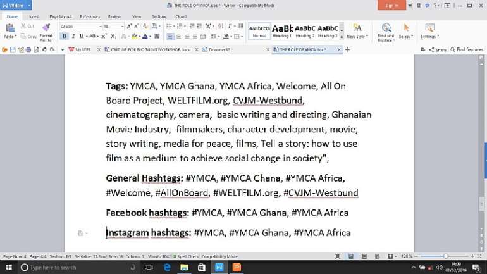Cut the selected text
This screenshot has width=487, height=274.
coord(27,27)
